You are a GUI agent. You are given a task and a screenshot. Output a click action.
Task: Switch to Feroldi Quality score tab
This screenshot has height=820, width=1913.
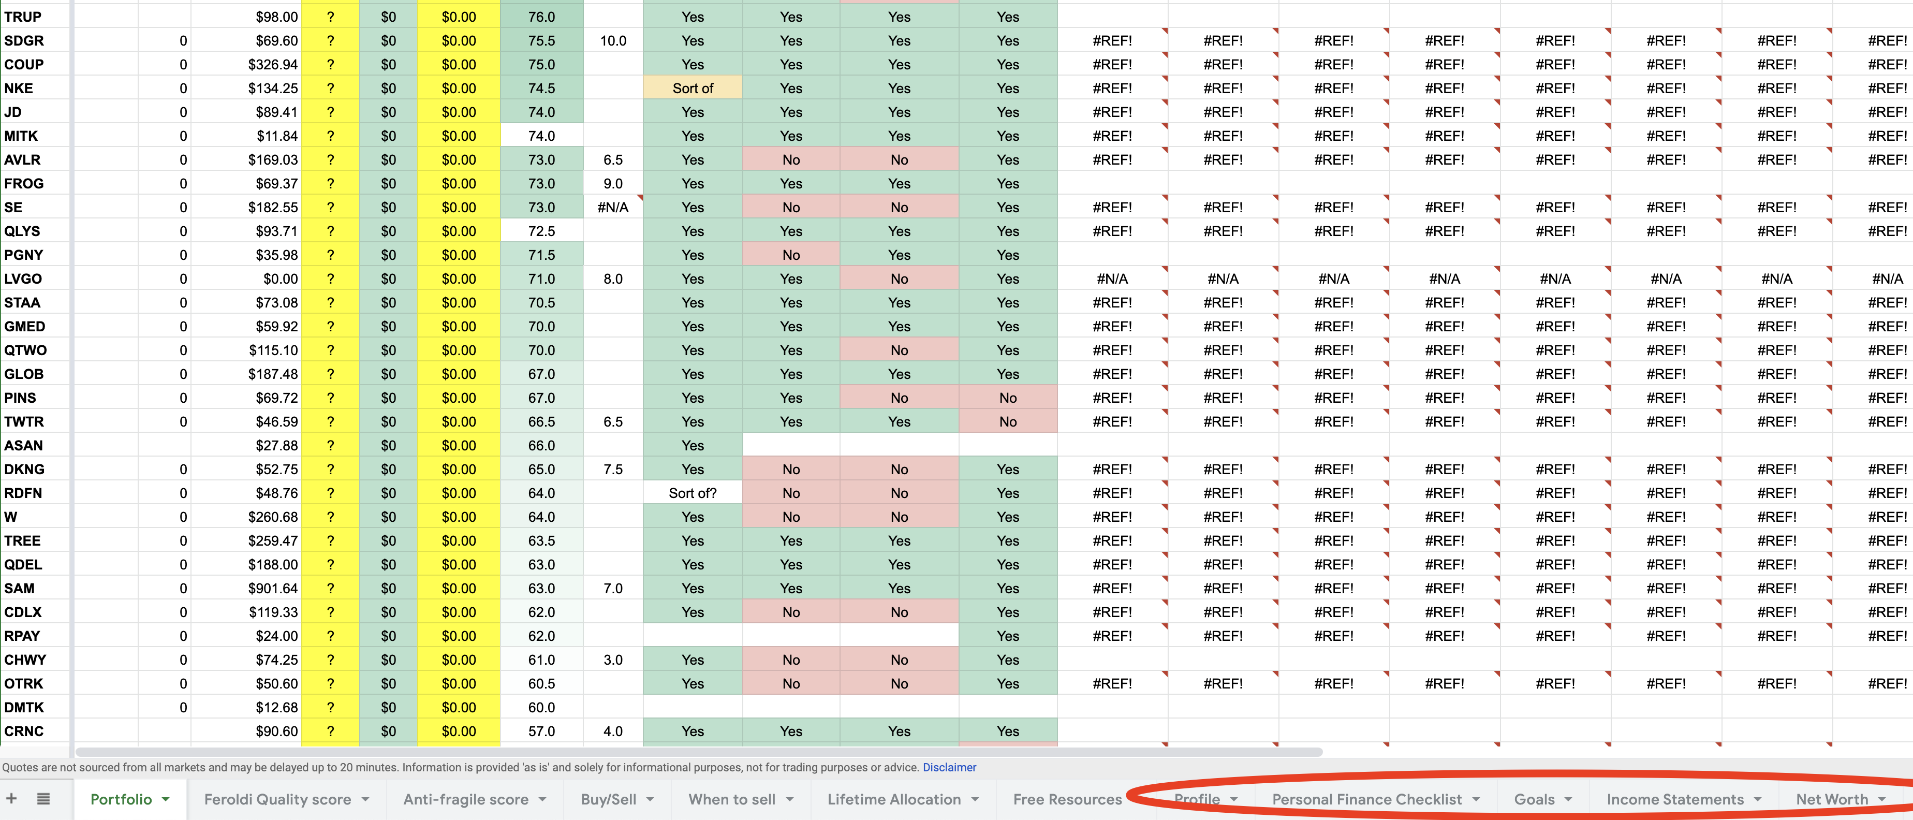[x=277, y=799]
